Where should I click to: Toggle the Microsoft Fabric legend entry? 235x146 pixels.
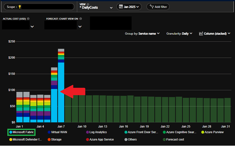[x=22, y=132]
